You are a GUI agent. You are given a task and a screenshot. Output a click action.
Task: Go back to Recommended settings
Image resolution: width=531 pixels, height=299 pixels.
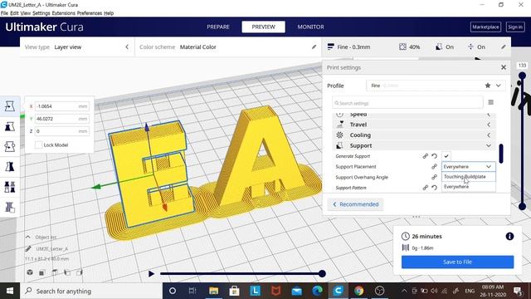tap(356, 204)
